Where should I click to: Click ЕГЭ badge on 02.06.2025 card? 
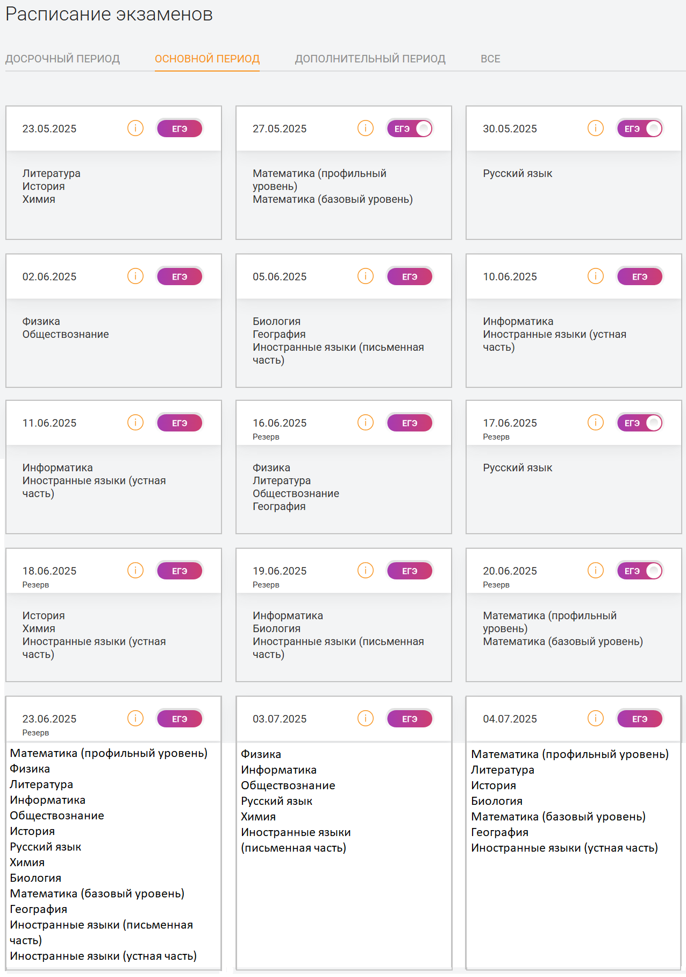(x=180, y=277)
